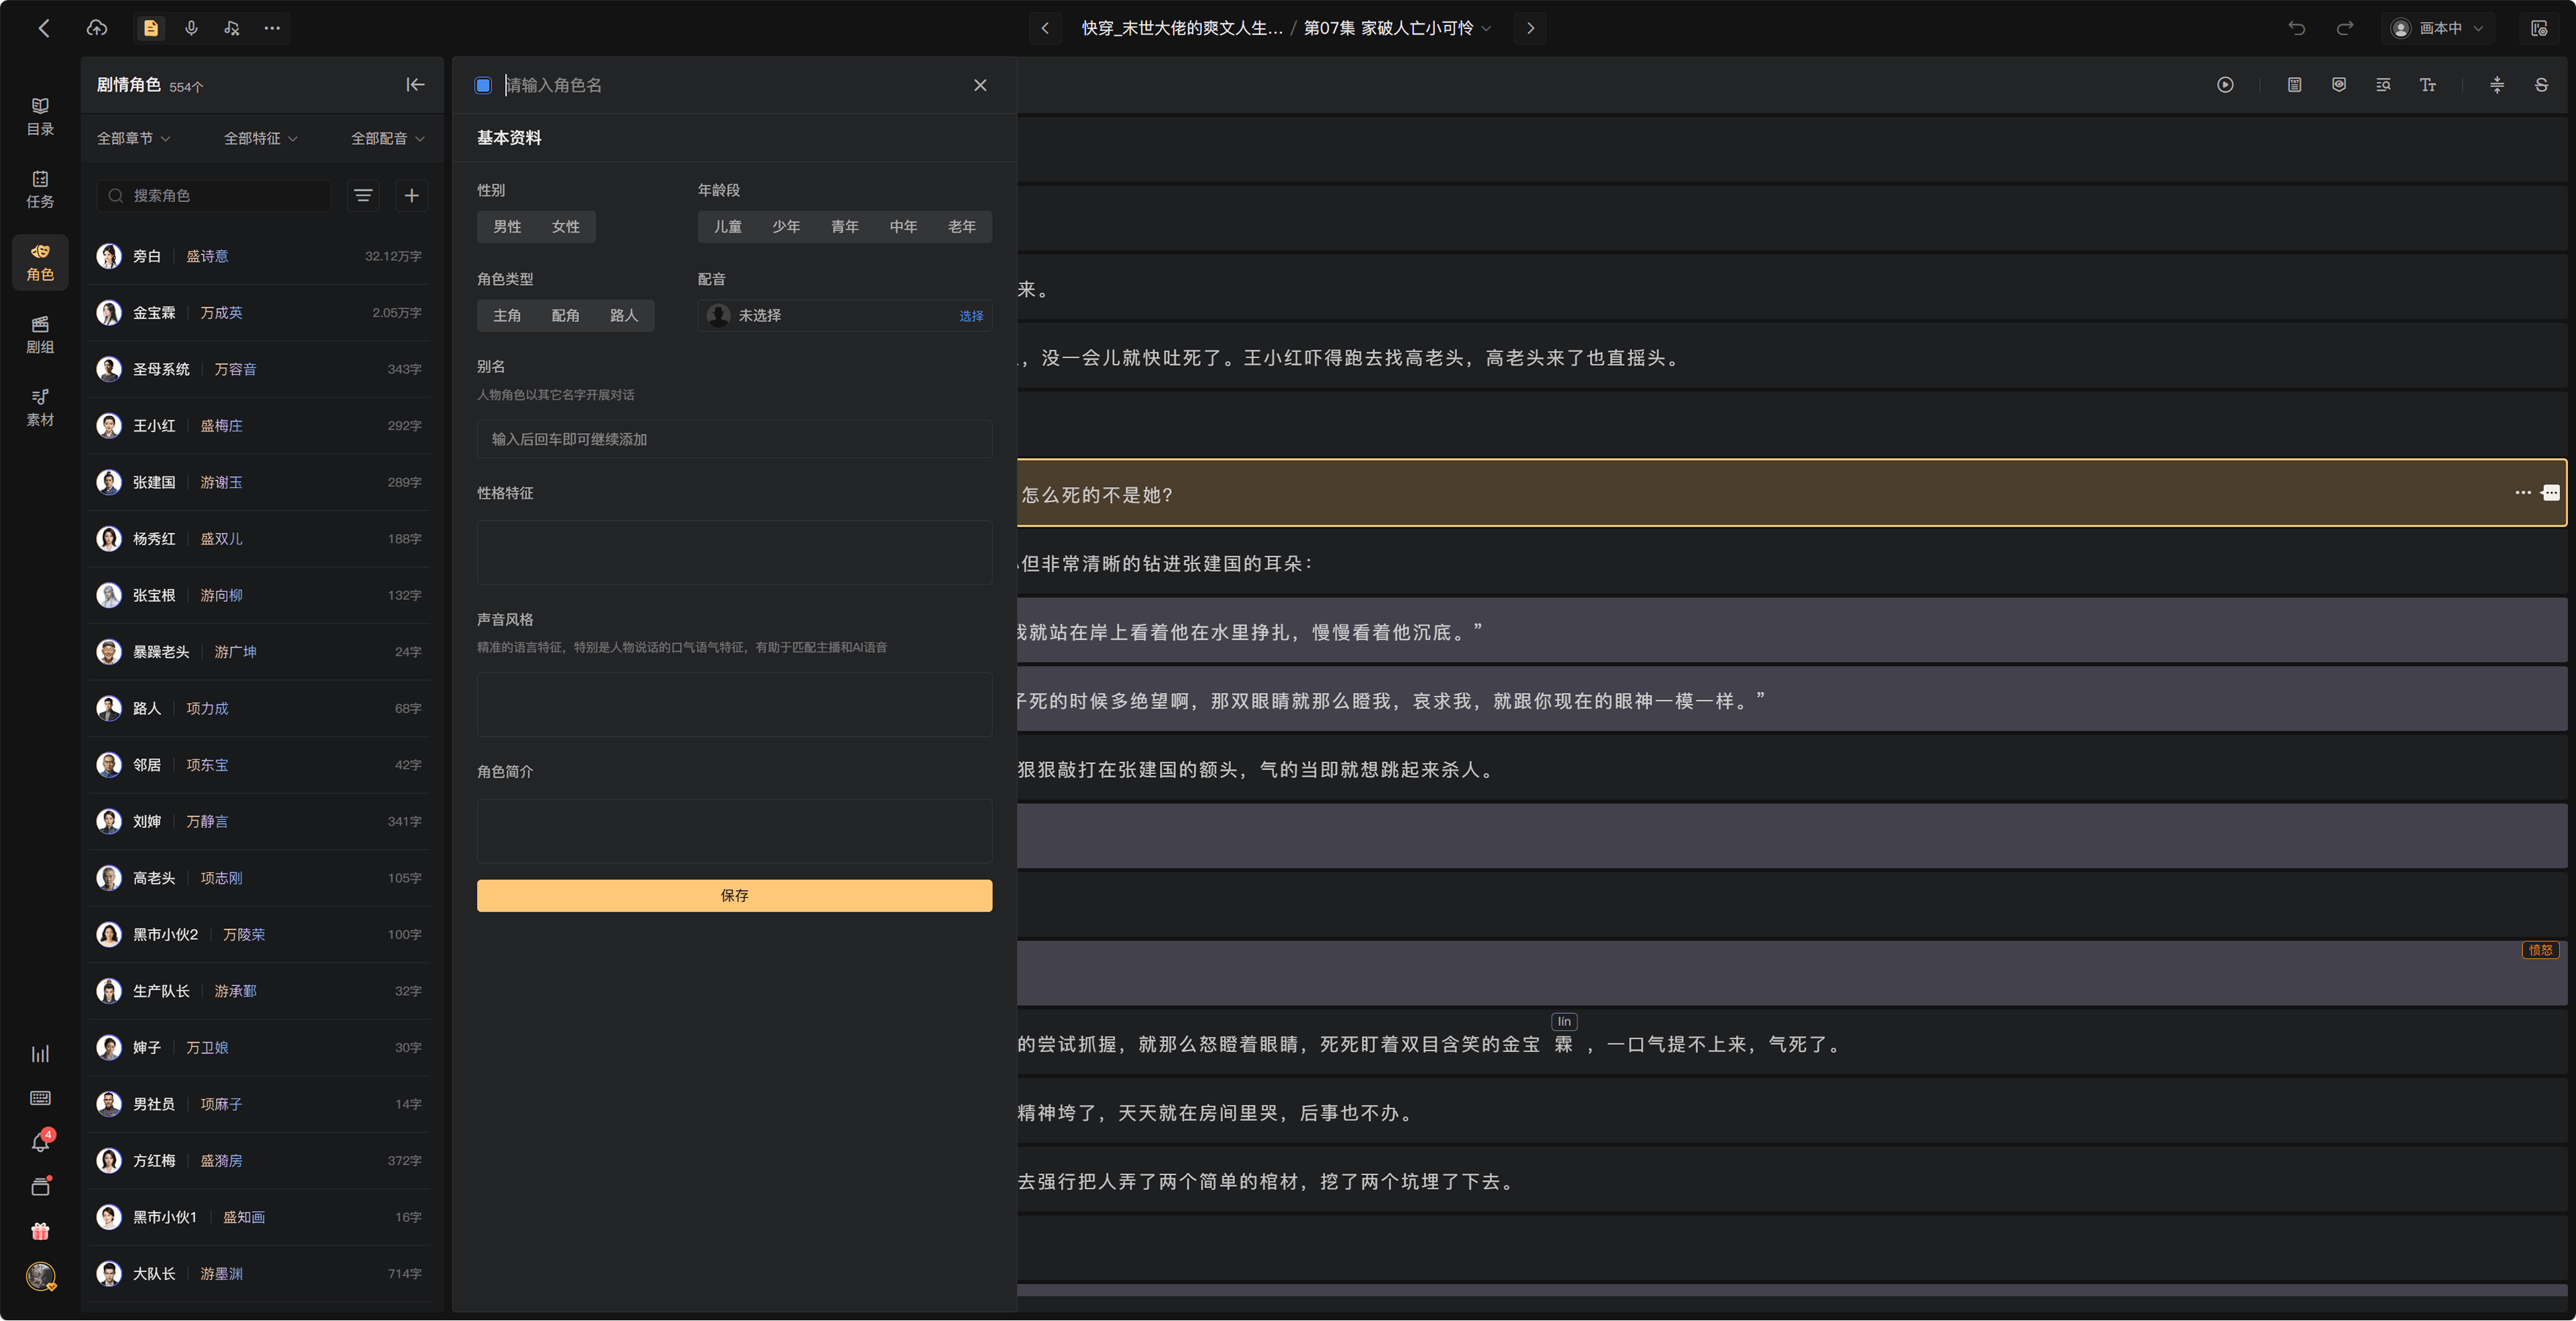Screen dimensions: 2576x1321
Task: Click the 别名 alias input field
Action: [734, 439]
